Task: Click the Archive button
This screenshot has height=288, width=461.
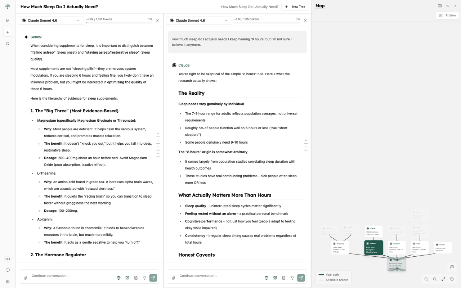Action: click(447, 15)
